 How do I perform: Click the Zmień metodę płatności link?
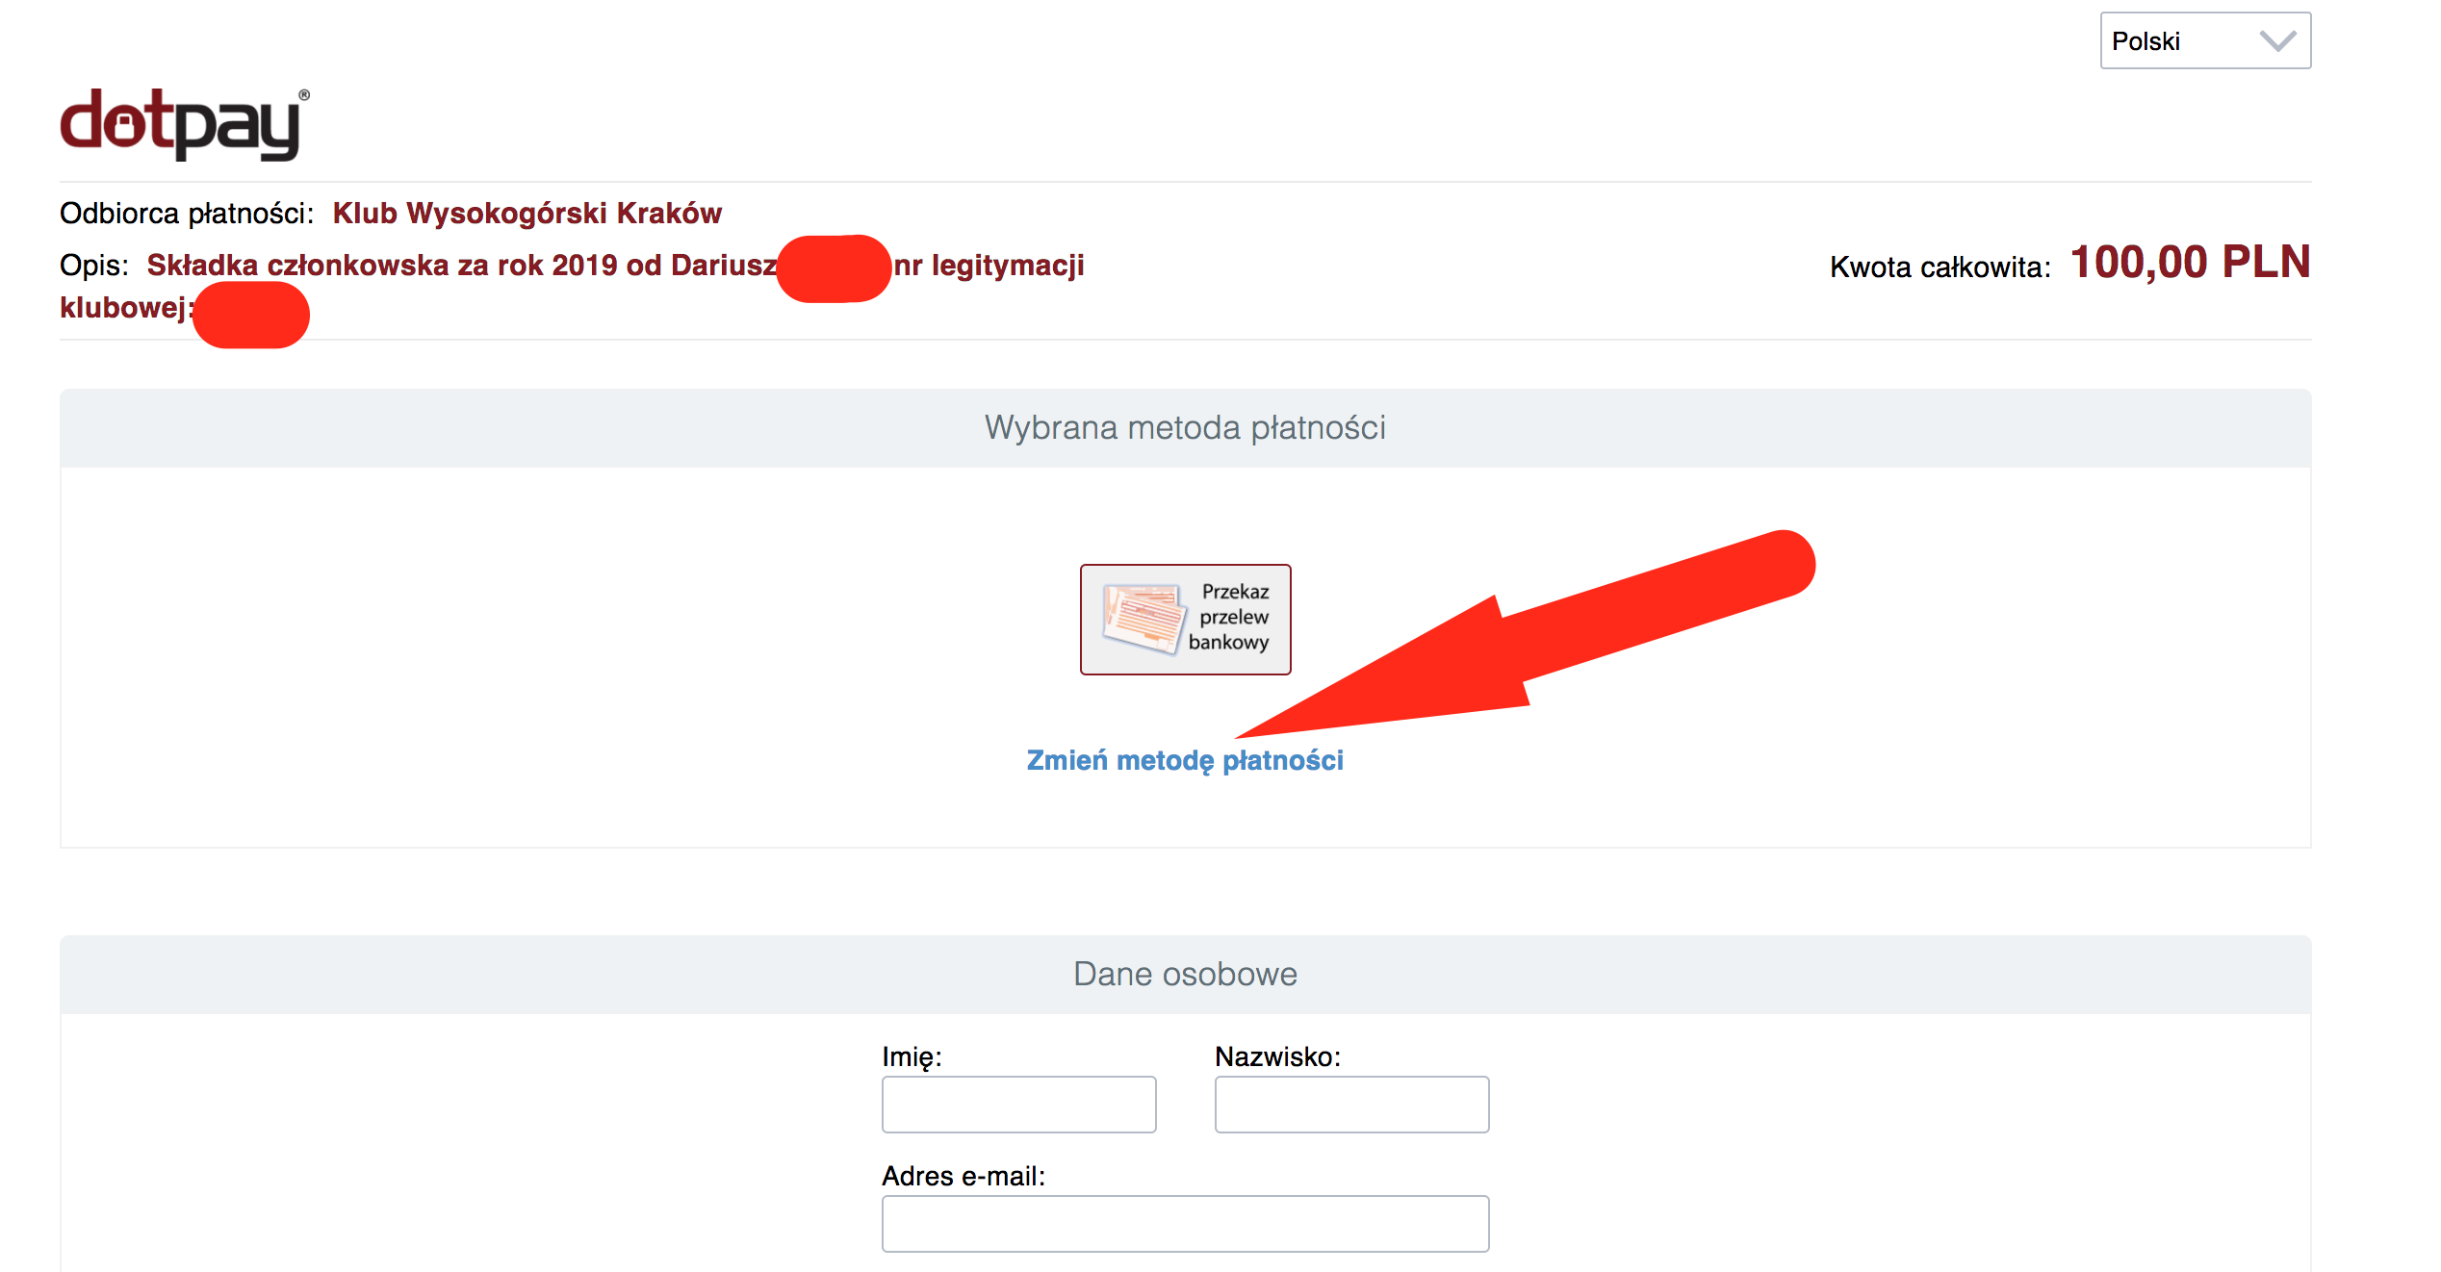coord(1184,760)
